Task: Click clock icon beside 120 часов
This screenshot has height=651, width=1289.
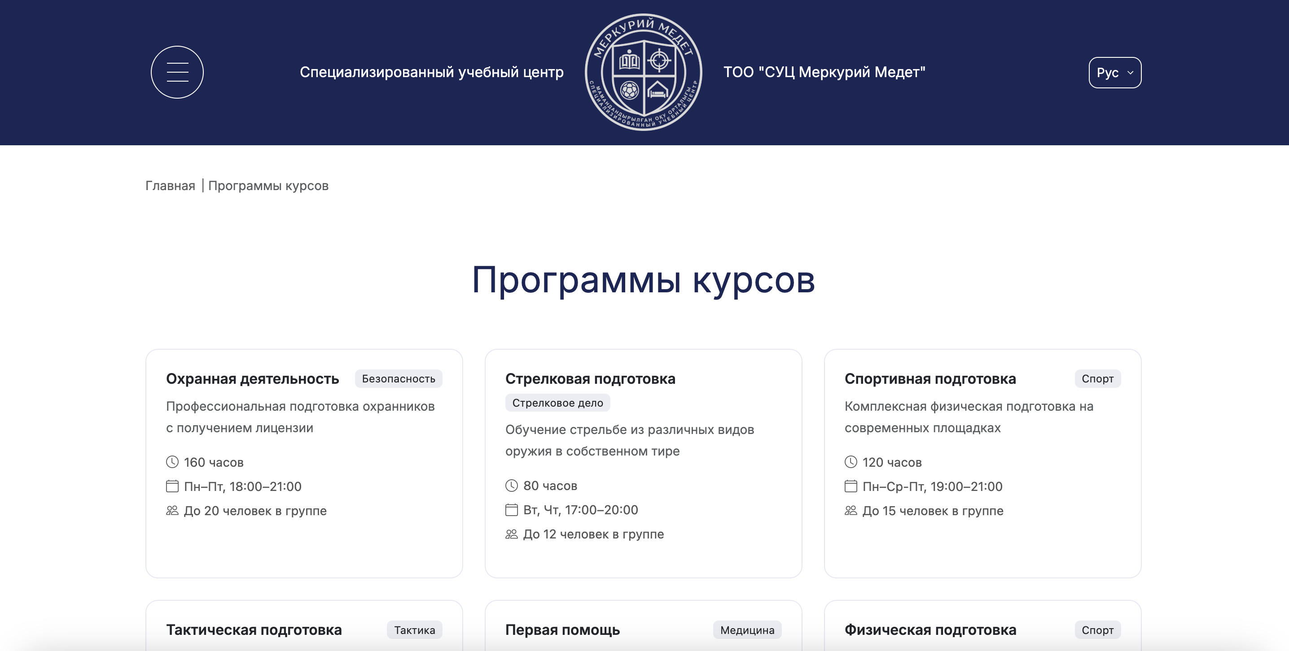Action: point(851,461)
